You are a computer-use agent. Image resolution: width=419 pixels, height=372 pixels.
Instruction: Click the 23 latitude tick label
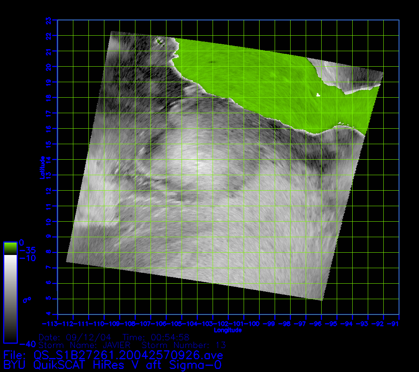pyautogui.click(x=48, y=20)
